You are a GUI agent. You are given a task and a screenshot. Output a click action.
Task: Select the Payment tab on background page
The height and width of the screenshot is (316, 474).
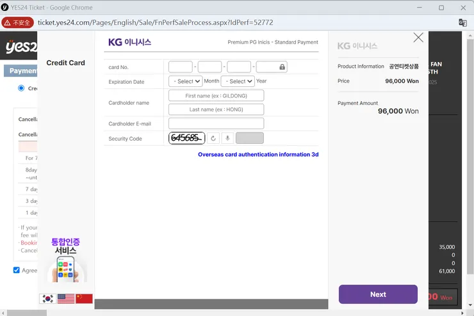(x=20, y=70)
